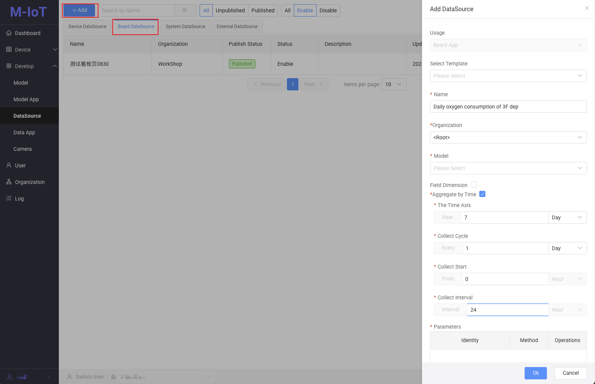The width and height of the screenshot is (595, 384).
Task: Click the Organization hierarchy icon
Action: click(x=9, y=182)
